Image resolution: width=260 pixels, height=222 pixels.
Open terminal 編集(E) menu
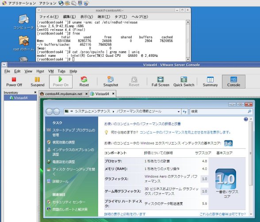69,17
